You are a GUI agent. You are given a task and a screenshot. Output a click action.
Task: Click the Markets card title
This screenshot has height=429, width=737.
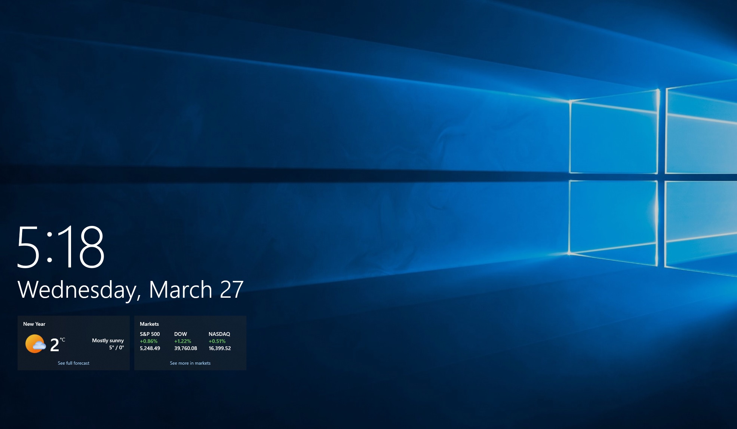149,324
